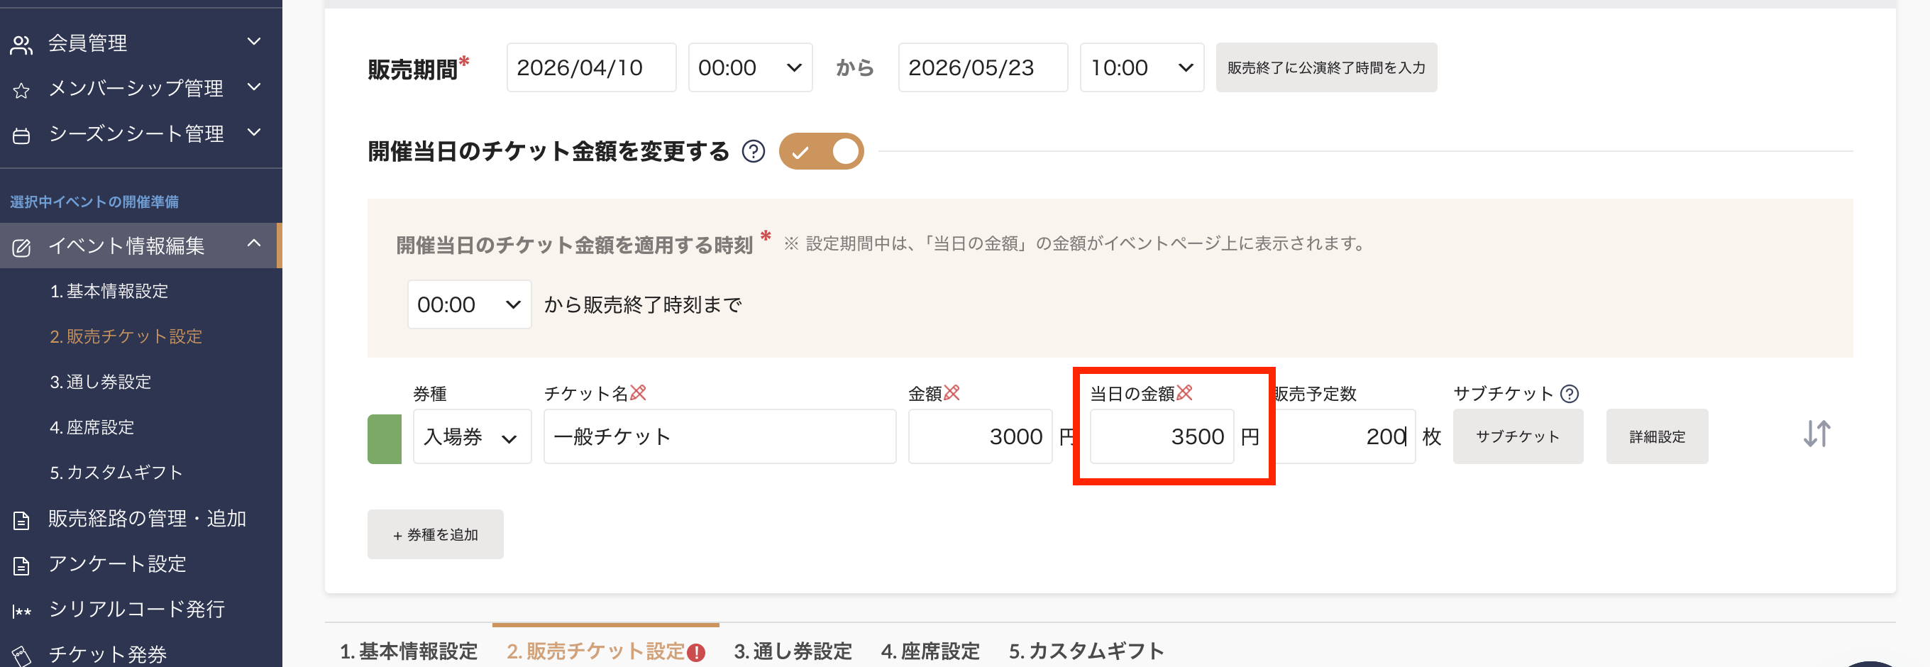Open the 券種 入場券 dropdown

[471, 436]
